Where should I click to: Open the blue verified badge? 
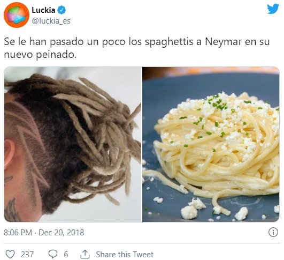tap(62, 10)
